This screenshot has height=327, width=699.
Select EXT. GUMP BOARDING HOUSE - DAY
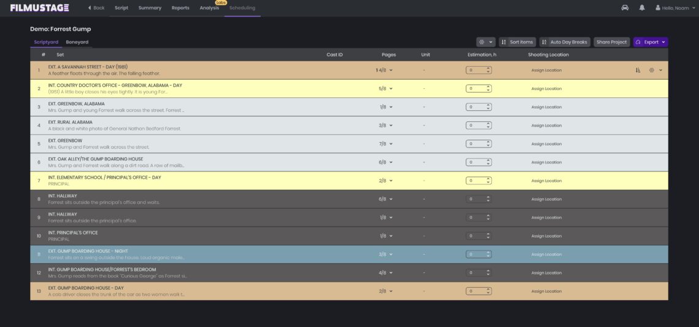tap(349, 291)
